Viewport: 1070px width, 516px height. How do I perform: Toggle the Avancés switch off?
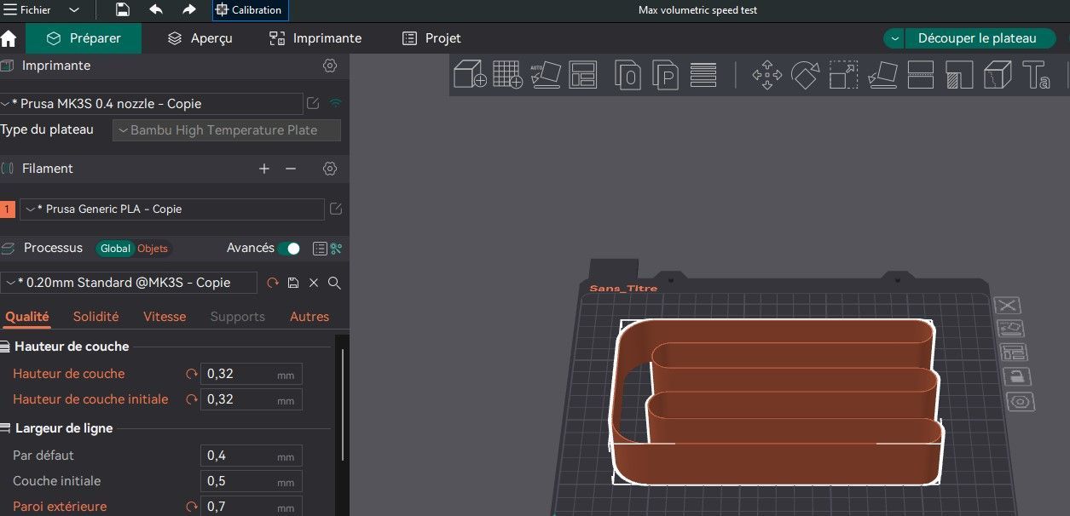[289, 249]
